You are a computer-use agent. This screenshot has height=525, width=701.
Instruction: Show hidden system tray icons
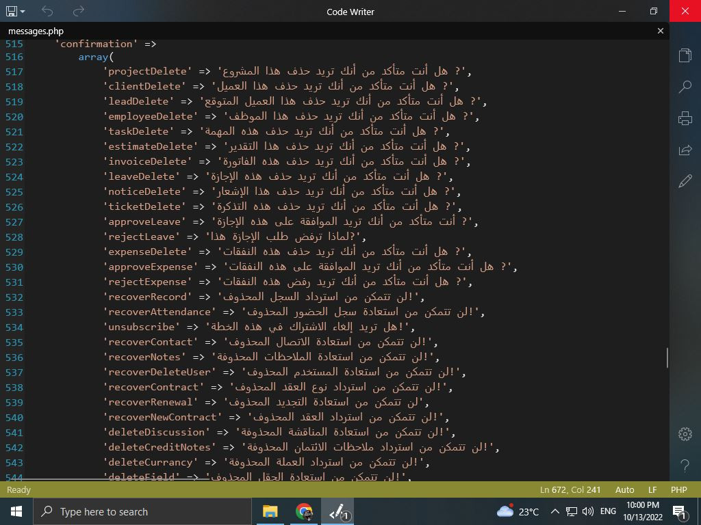pyautogui.click(x=555, y=511)
